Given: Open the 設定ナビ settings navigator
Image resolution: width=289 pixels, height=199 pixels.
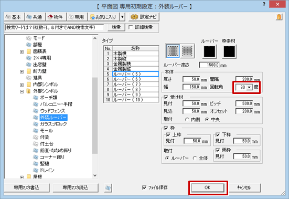Looking at the screenshot, I should pos(144,17).
